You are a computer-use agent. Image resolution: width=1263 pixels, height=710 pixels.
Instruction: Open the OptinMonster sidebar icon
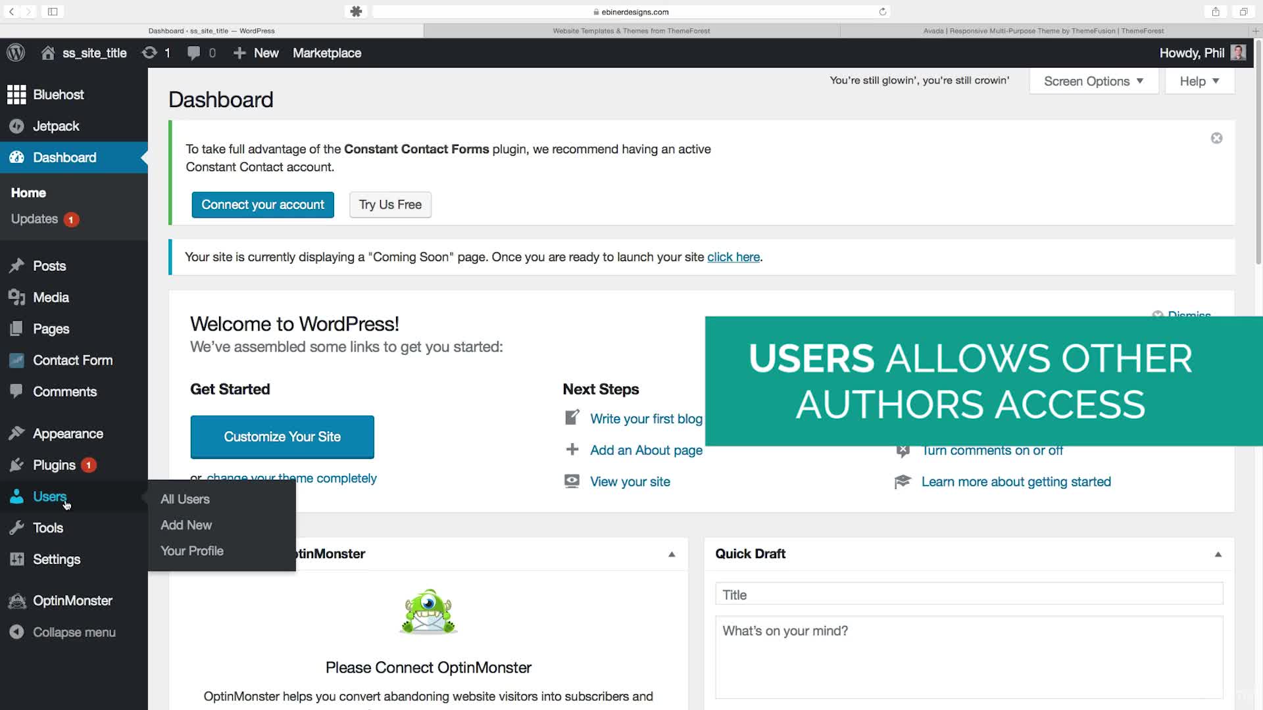pyautogui.click(x=16, y=601)
